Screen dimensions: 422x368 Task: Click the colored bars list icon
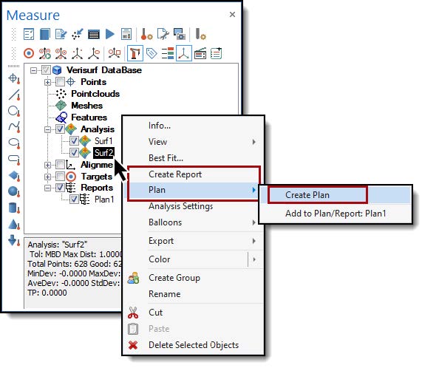click(x=168, y=53)
